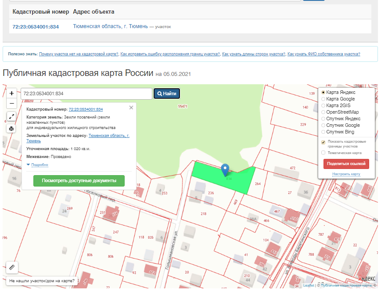Click parcel labeled 264 on map

258,184
